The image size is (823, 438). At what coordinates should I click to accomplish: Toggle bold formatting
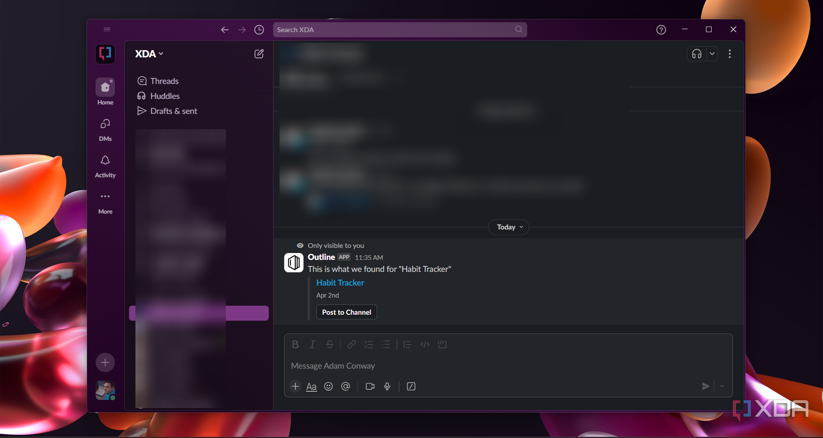point(295,344)
